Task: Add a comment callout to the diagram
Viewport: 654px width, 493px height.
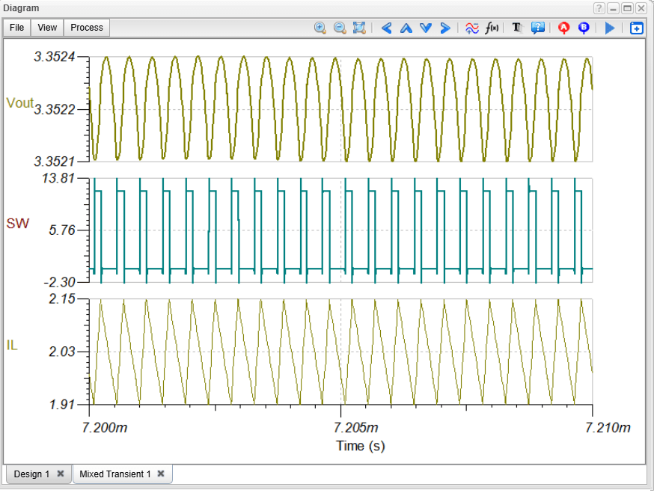Action: (537, 28)
